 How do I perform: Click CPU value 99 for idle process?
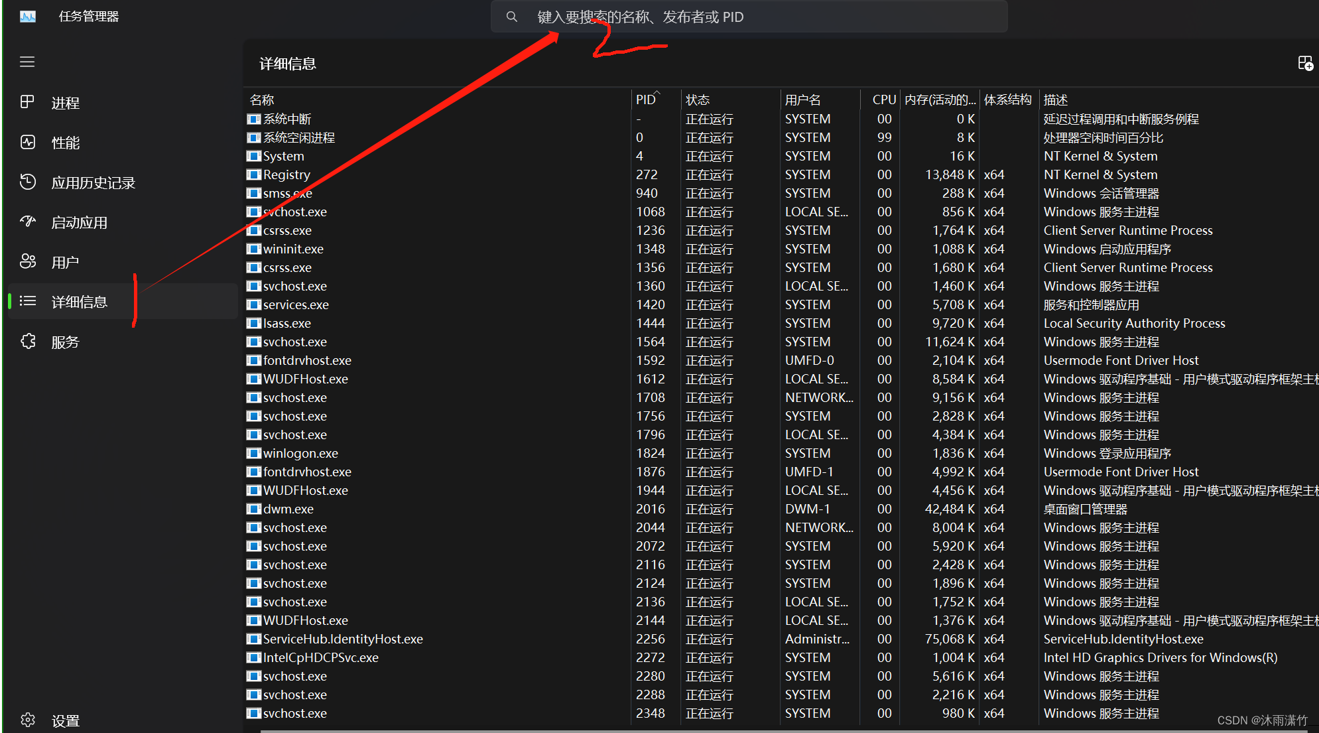pos(884,137)
